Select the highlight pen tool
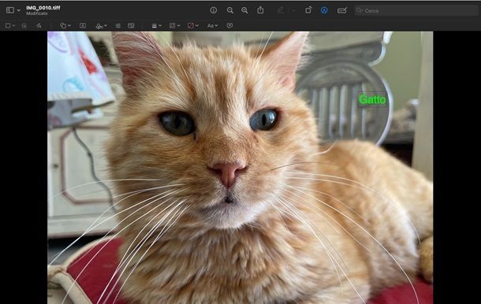 (281, 10)
